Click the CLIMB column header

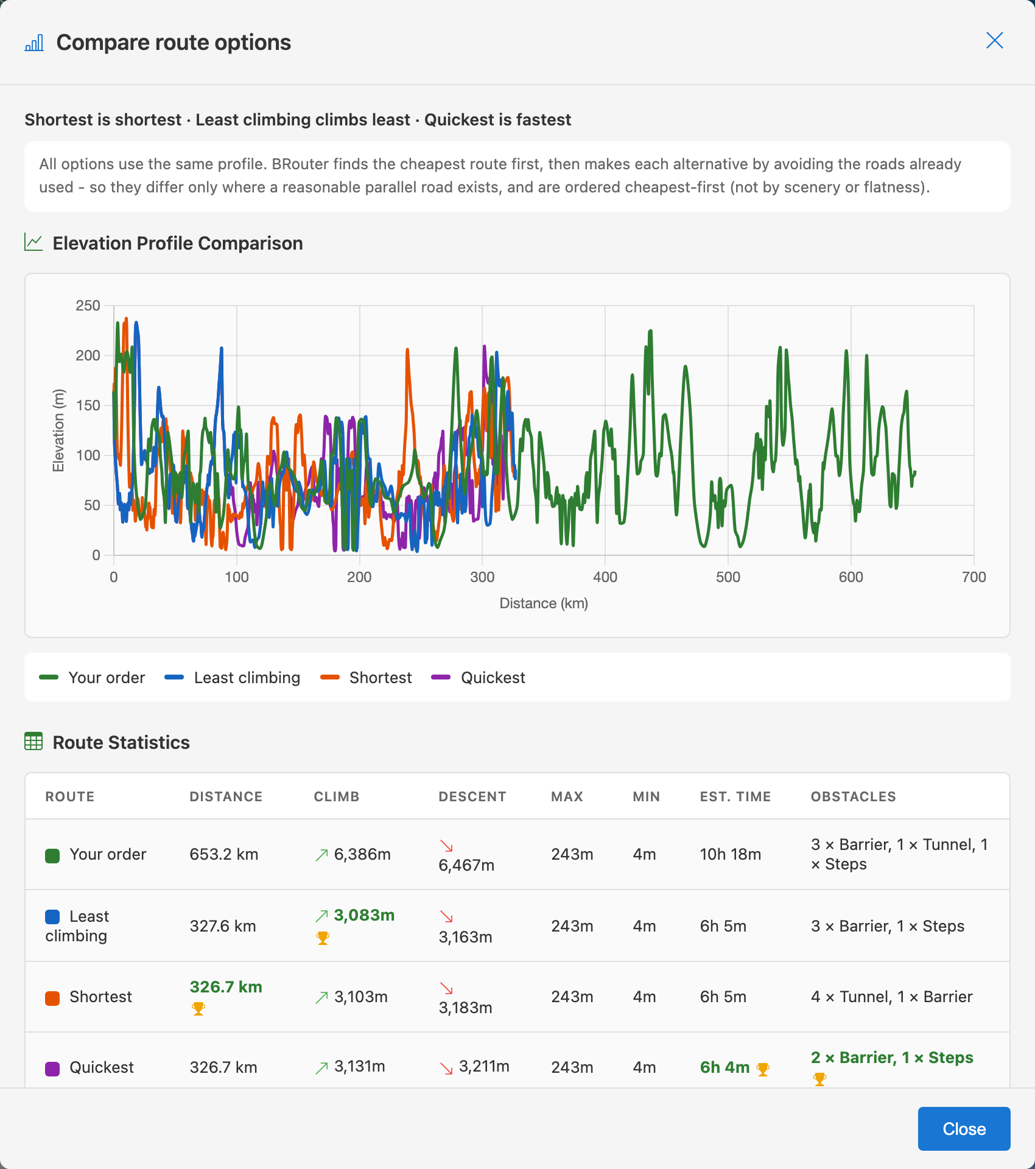coord(337,796)
